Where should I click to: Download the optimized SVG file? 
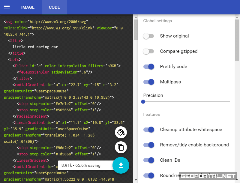tap(121, 165)
